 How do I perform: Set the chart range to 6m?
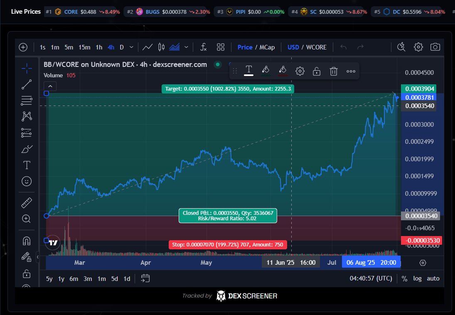point(74,279)
